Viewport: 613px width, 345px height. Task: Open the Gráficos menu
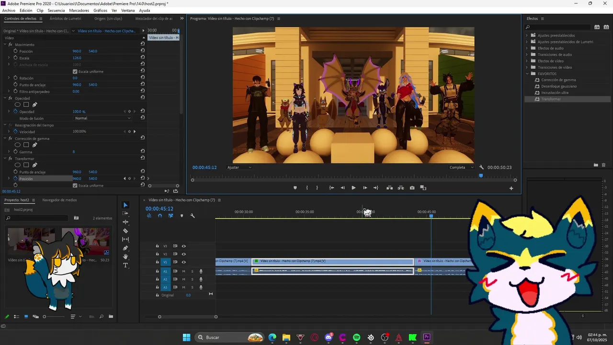[x=100, y=10]
